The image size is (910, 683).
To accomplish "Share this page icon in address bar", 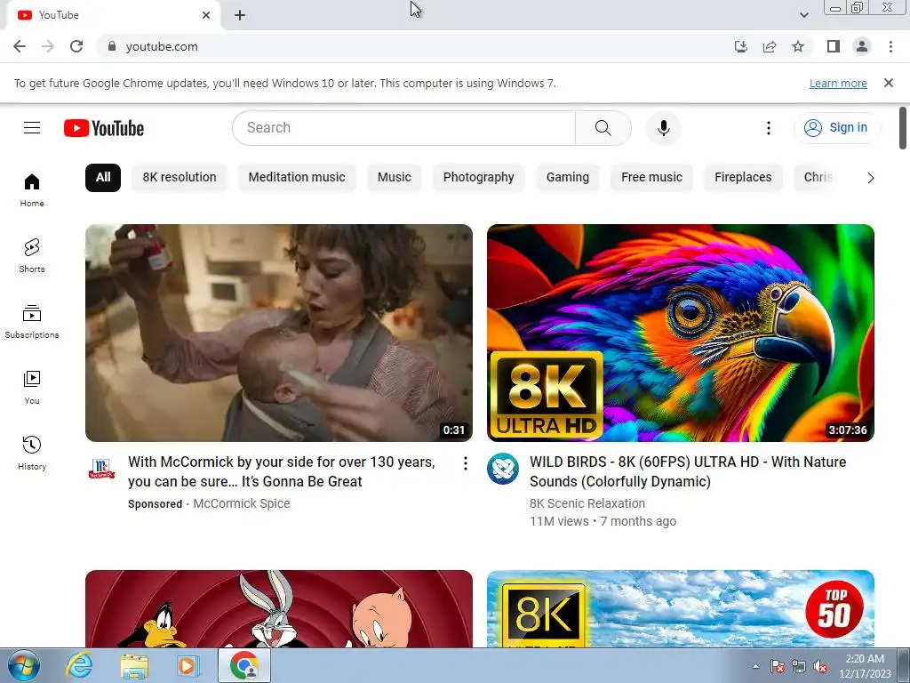I will pyautogui.click(x=770, y=46).
